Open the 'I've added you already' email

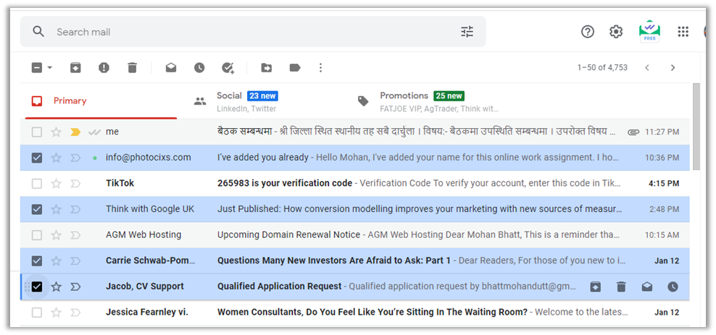click(x=355, y=158)
